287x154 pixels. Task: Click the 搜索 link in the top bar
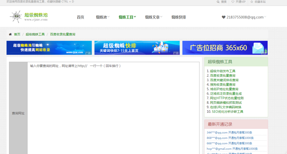224,2
